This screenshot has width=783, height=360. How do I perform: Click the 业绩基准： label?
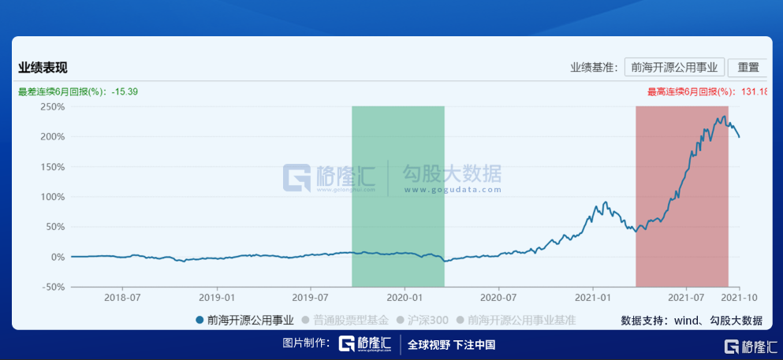coord(595,67)
